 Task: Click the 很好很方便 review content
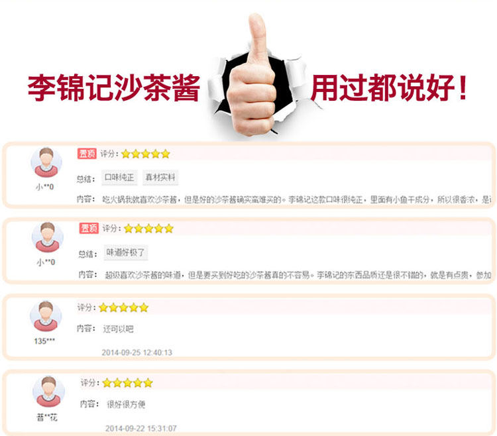click(126, 404)
